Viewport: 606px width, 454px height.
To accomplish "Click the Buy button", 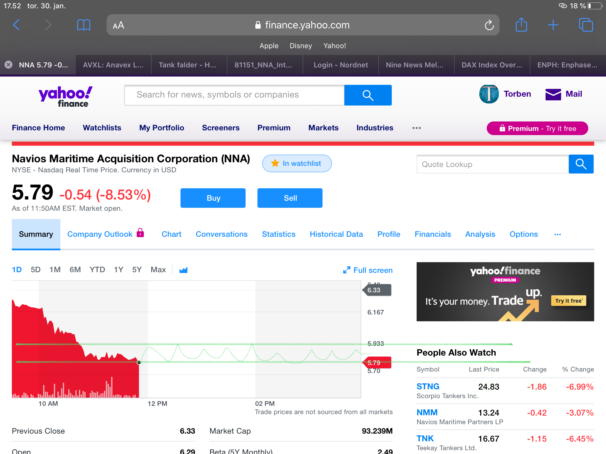I will pos(213,198).
